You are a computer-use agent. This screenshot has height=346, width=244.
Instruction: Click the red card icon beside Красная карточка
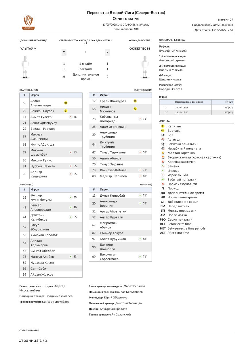pyautogui.click(x=163, y=162)
